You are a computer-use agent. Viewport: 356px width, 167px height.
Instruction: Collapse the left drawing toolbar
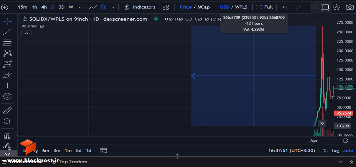pyautogui.click(x=16, y=136)
